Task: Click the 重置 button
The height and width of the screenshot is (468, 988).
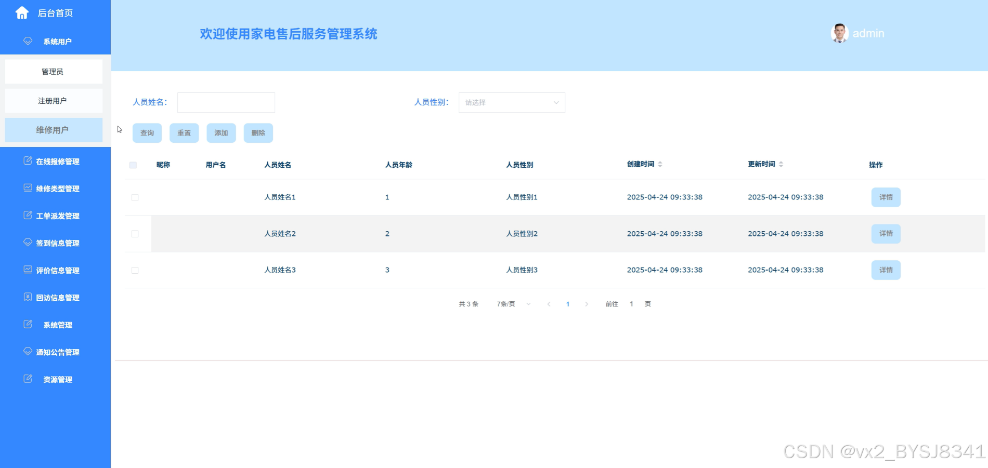Action: point(184,133)
